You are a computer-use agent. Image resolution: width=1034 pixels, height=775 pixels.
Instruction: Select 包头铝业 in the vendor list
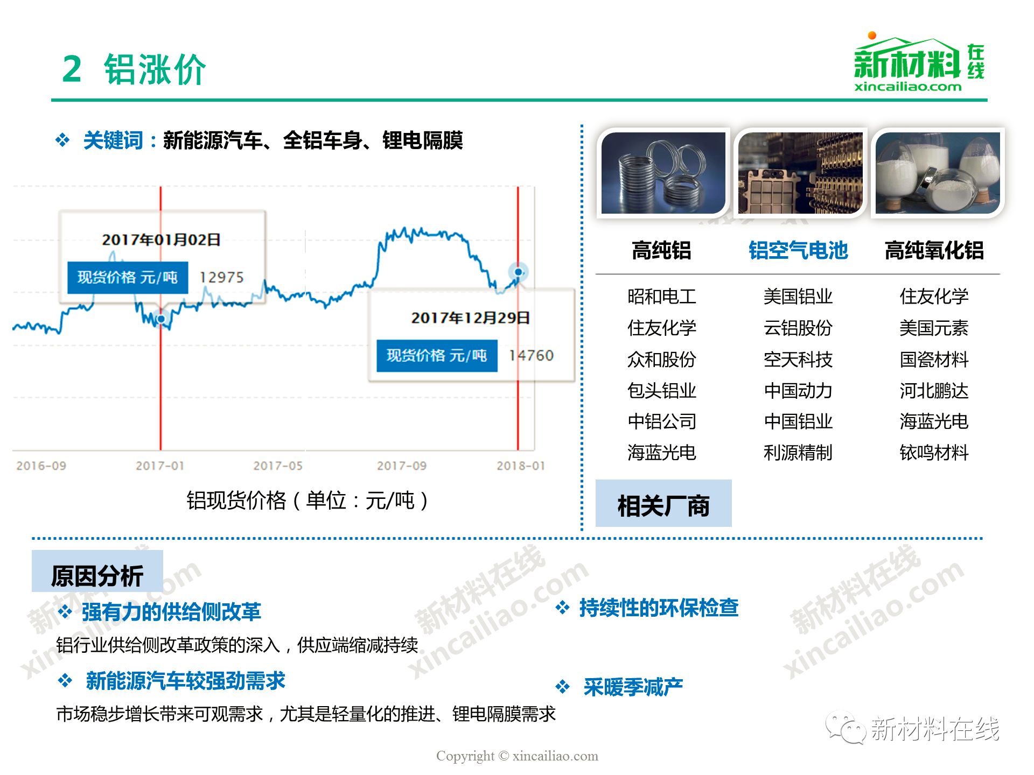click(x=662, y=390)
